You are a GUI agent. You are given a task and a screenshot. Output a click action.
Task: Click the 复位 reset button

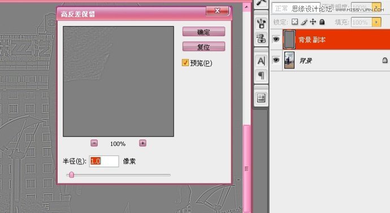tap(203, 46)
